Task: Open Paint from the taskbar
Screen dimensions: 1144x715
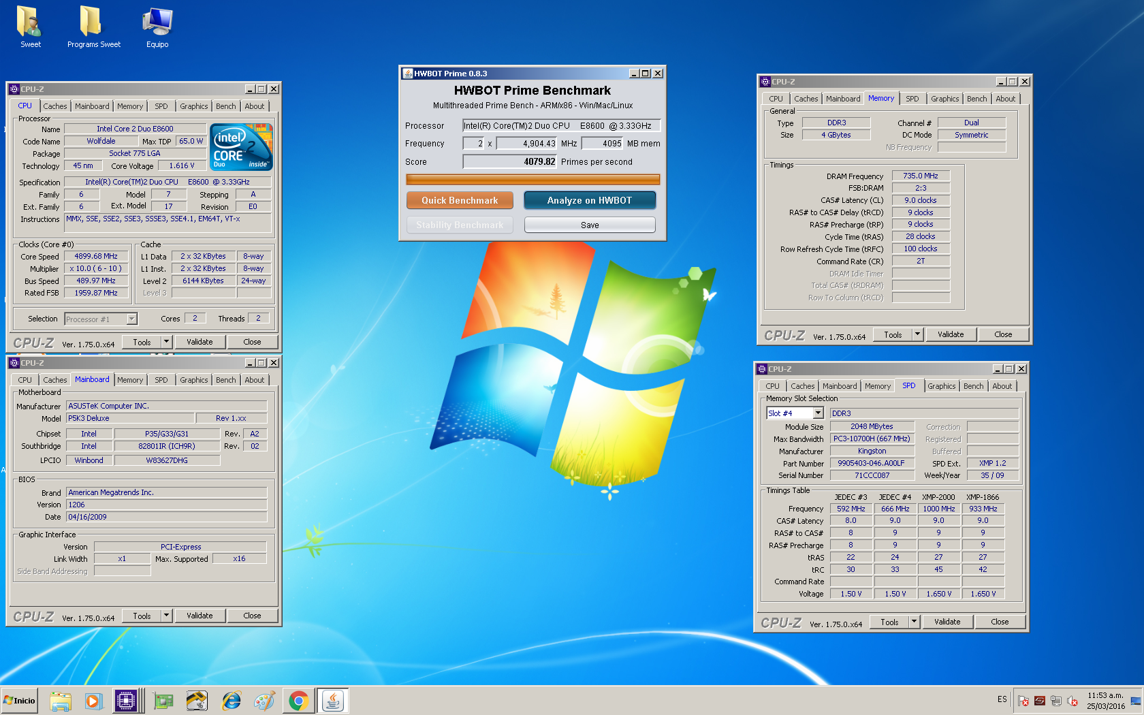Action: point(265,701)
